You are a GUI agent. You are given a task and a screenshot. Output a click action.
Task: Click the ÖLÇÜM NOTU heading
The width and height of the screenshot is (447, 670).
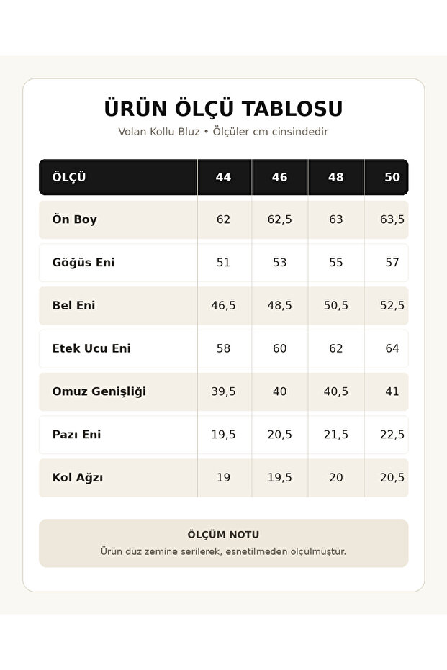tap(223, 535)
